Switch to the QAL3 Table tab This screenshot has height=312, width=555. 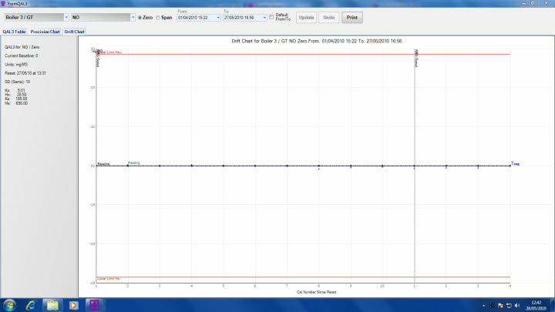[14, 32]
